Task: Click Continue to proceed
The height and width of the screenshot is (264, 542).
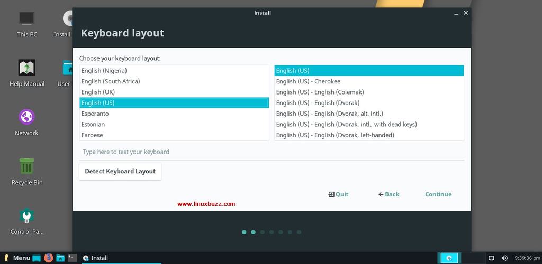Action: coord(438,194)
